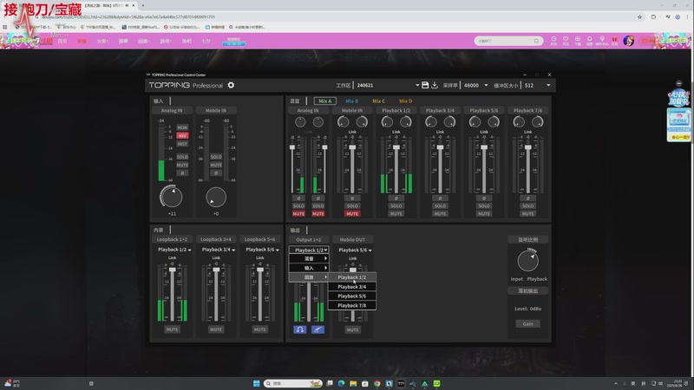This screenshot has width=694, height=390.
Task: Solo the mixer Playback 5/6 strip
Action: click(x=484, y=206)
